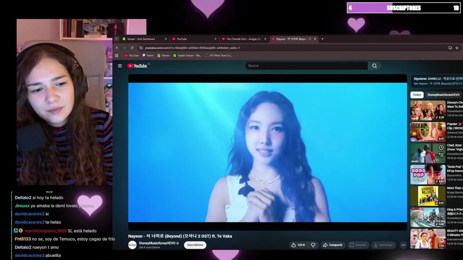Close the Cheetah Girls tab

click(x=265, y=39)
